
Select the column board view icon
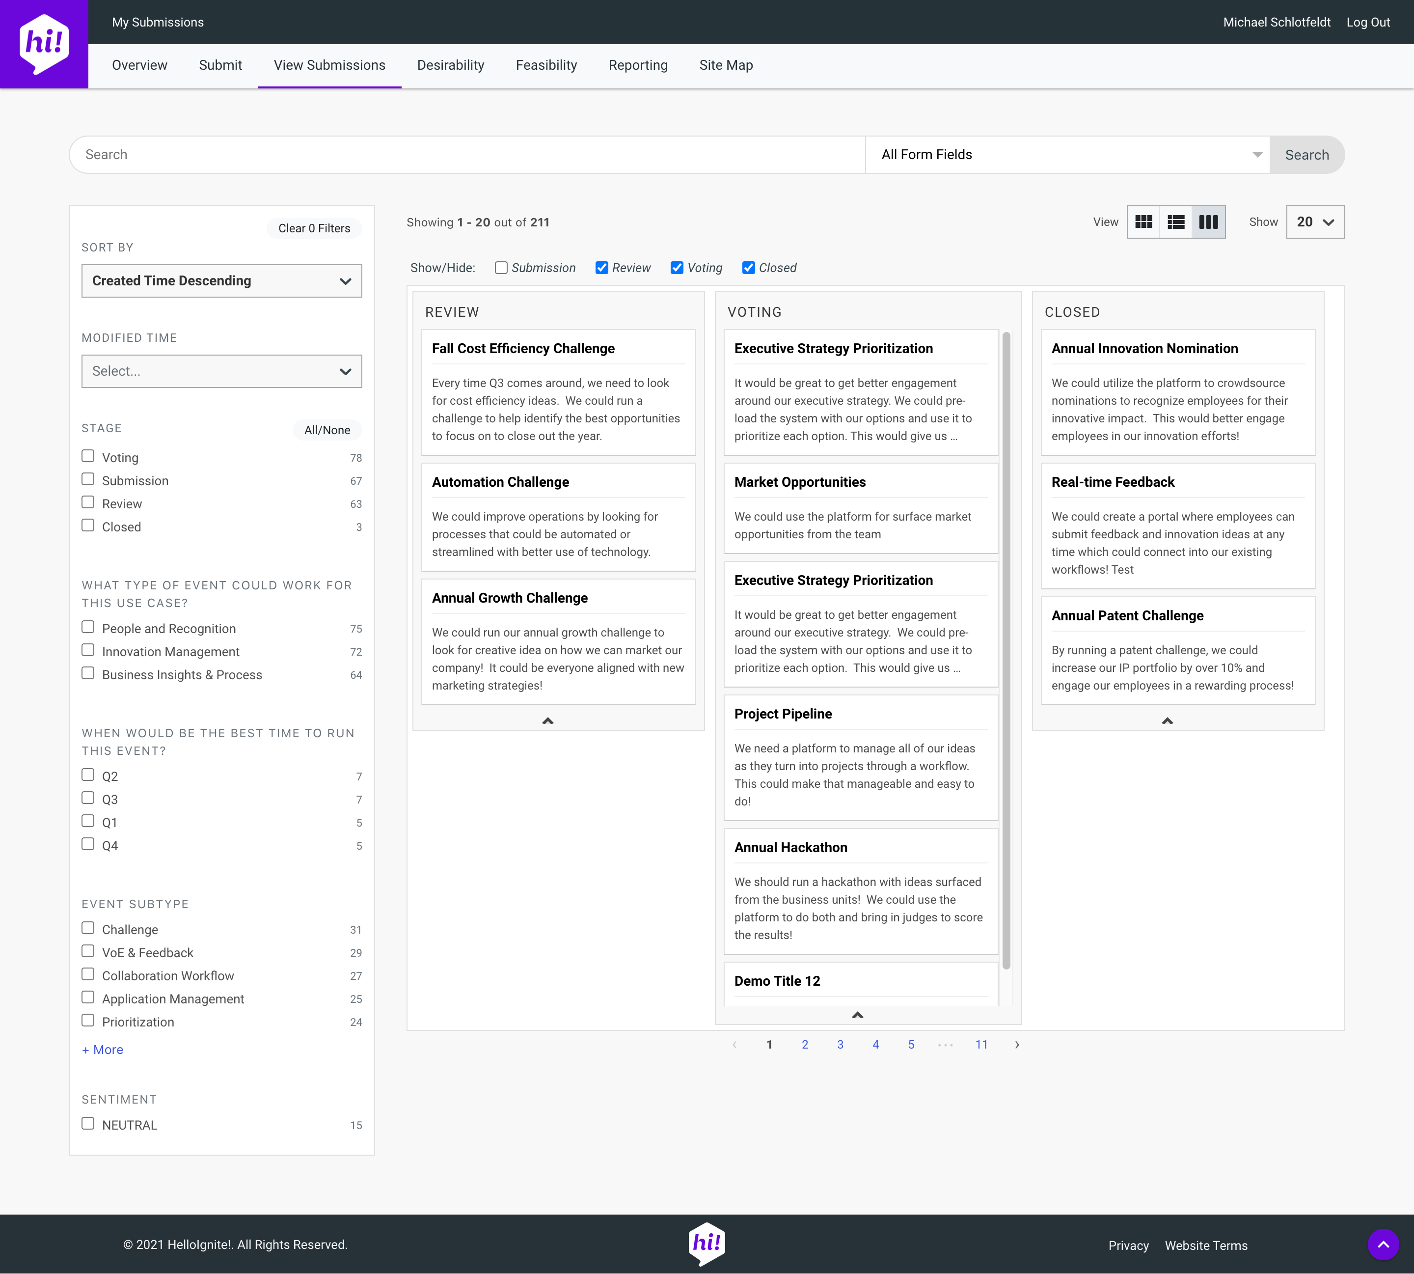point(1208,222)
